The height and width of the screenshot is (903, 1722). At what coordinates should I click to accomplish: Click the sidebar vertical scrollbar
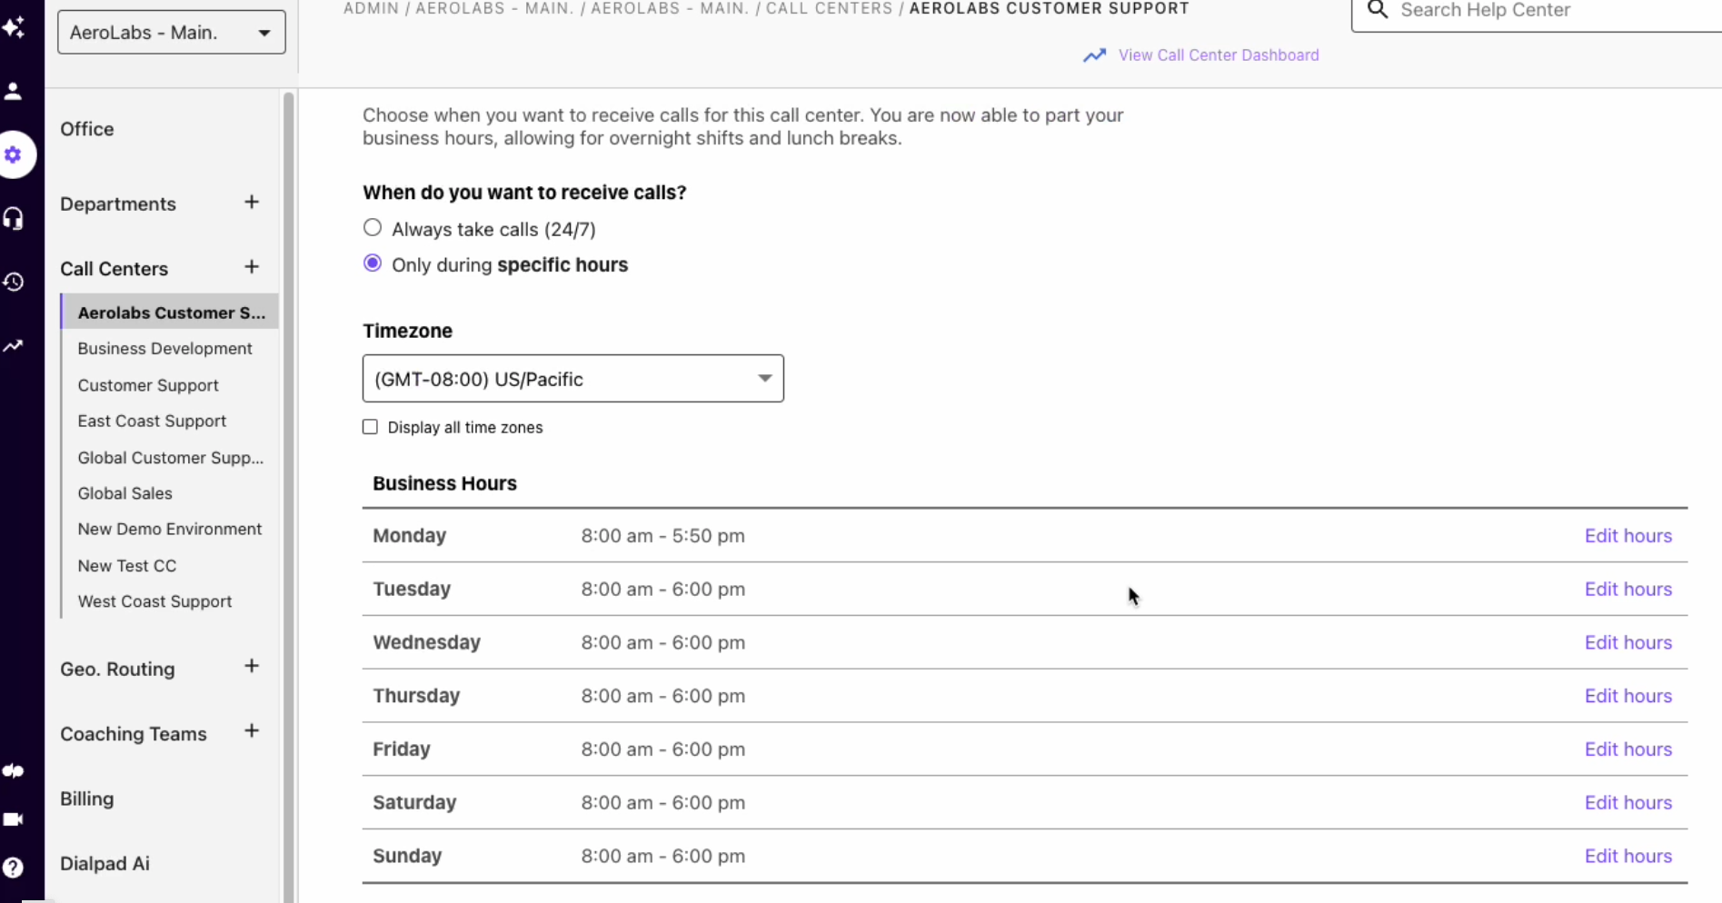tap(289, 497)
